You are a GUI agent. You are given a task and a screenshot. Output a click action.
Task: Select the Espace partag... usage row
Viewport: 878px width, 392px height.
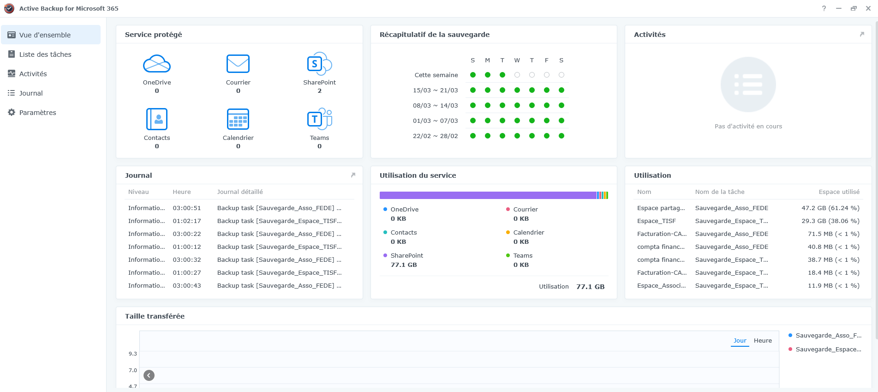748,208
